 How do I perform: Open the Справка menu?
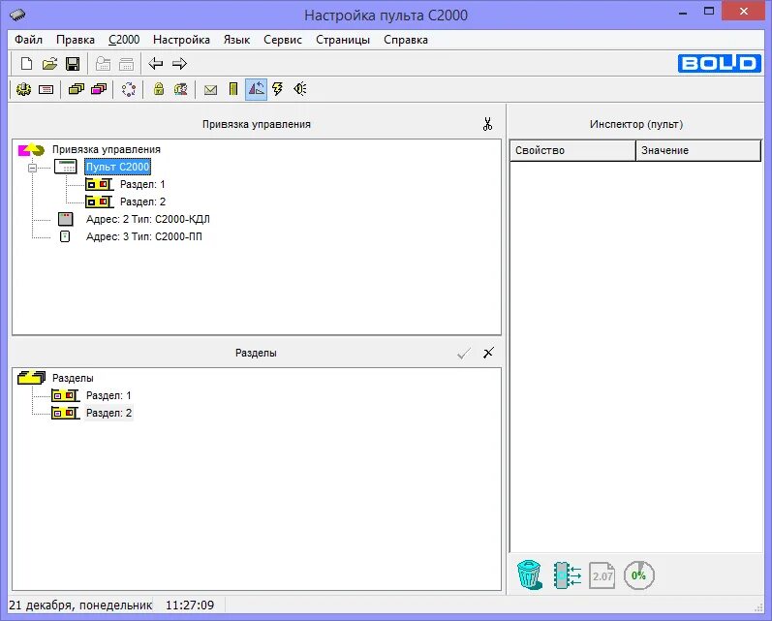(406, 40)
